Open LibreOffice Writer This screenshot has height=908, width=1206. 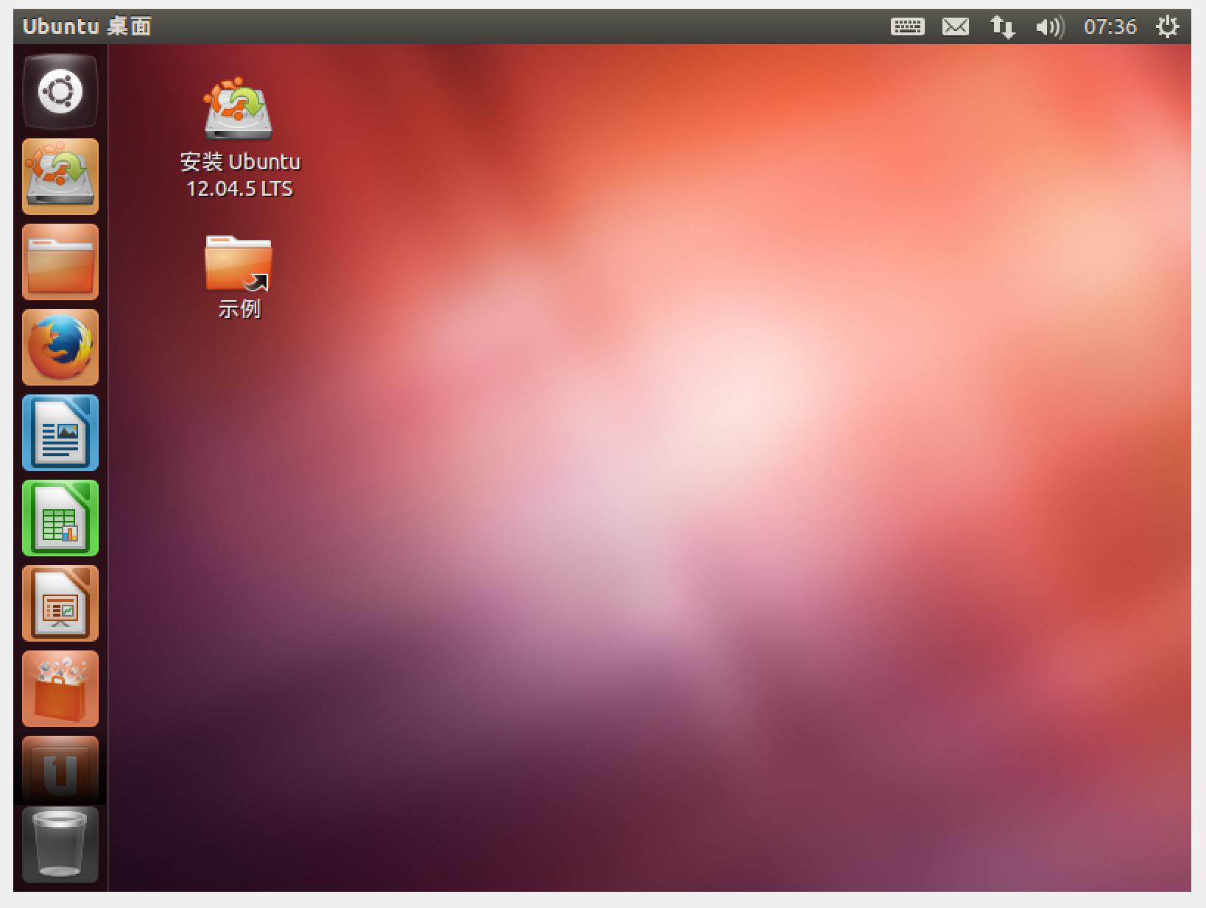click(x=60, y=433)
